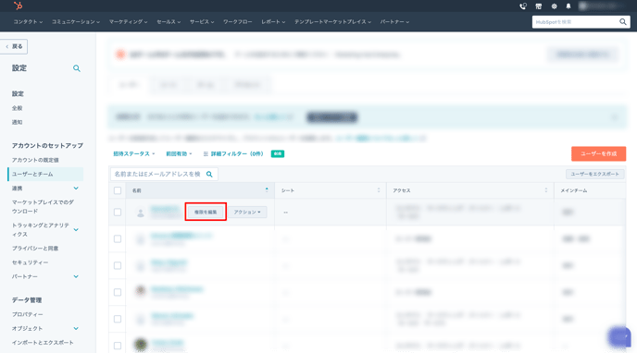Open マーケットプレイスでのダウンロード settings
This screenshot has height=353, width=637.
tap(44, 207)
